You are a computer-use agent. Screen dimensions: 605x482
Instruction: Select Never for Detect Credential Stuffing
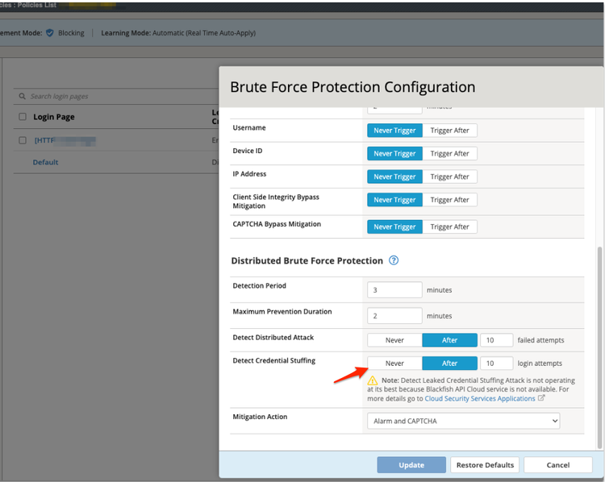(x=394, y=364)
